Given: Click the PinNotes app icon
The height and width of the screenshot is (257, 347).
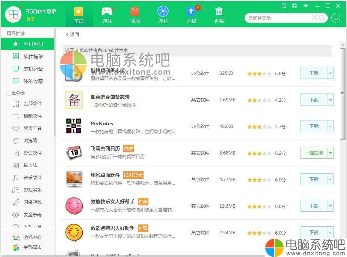Looking at the screenshot, I should point(74,126).
